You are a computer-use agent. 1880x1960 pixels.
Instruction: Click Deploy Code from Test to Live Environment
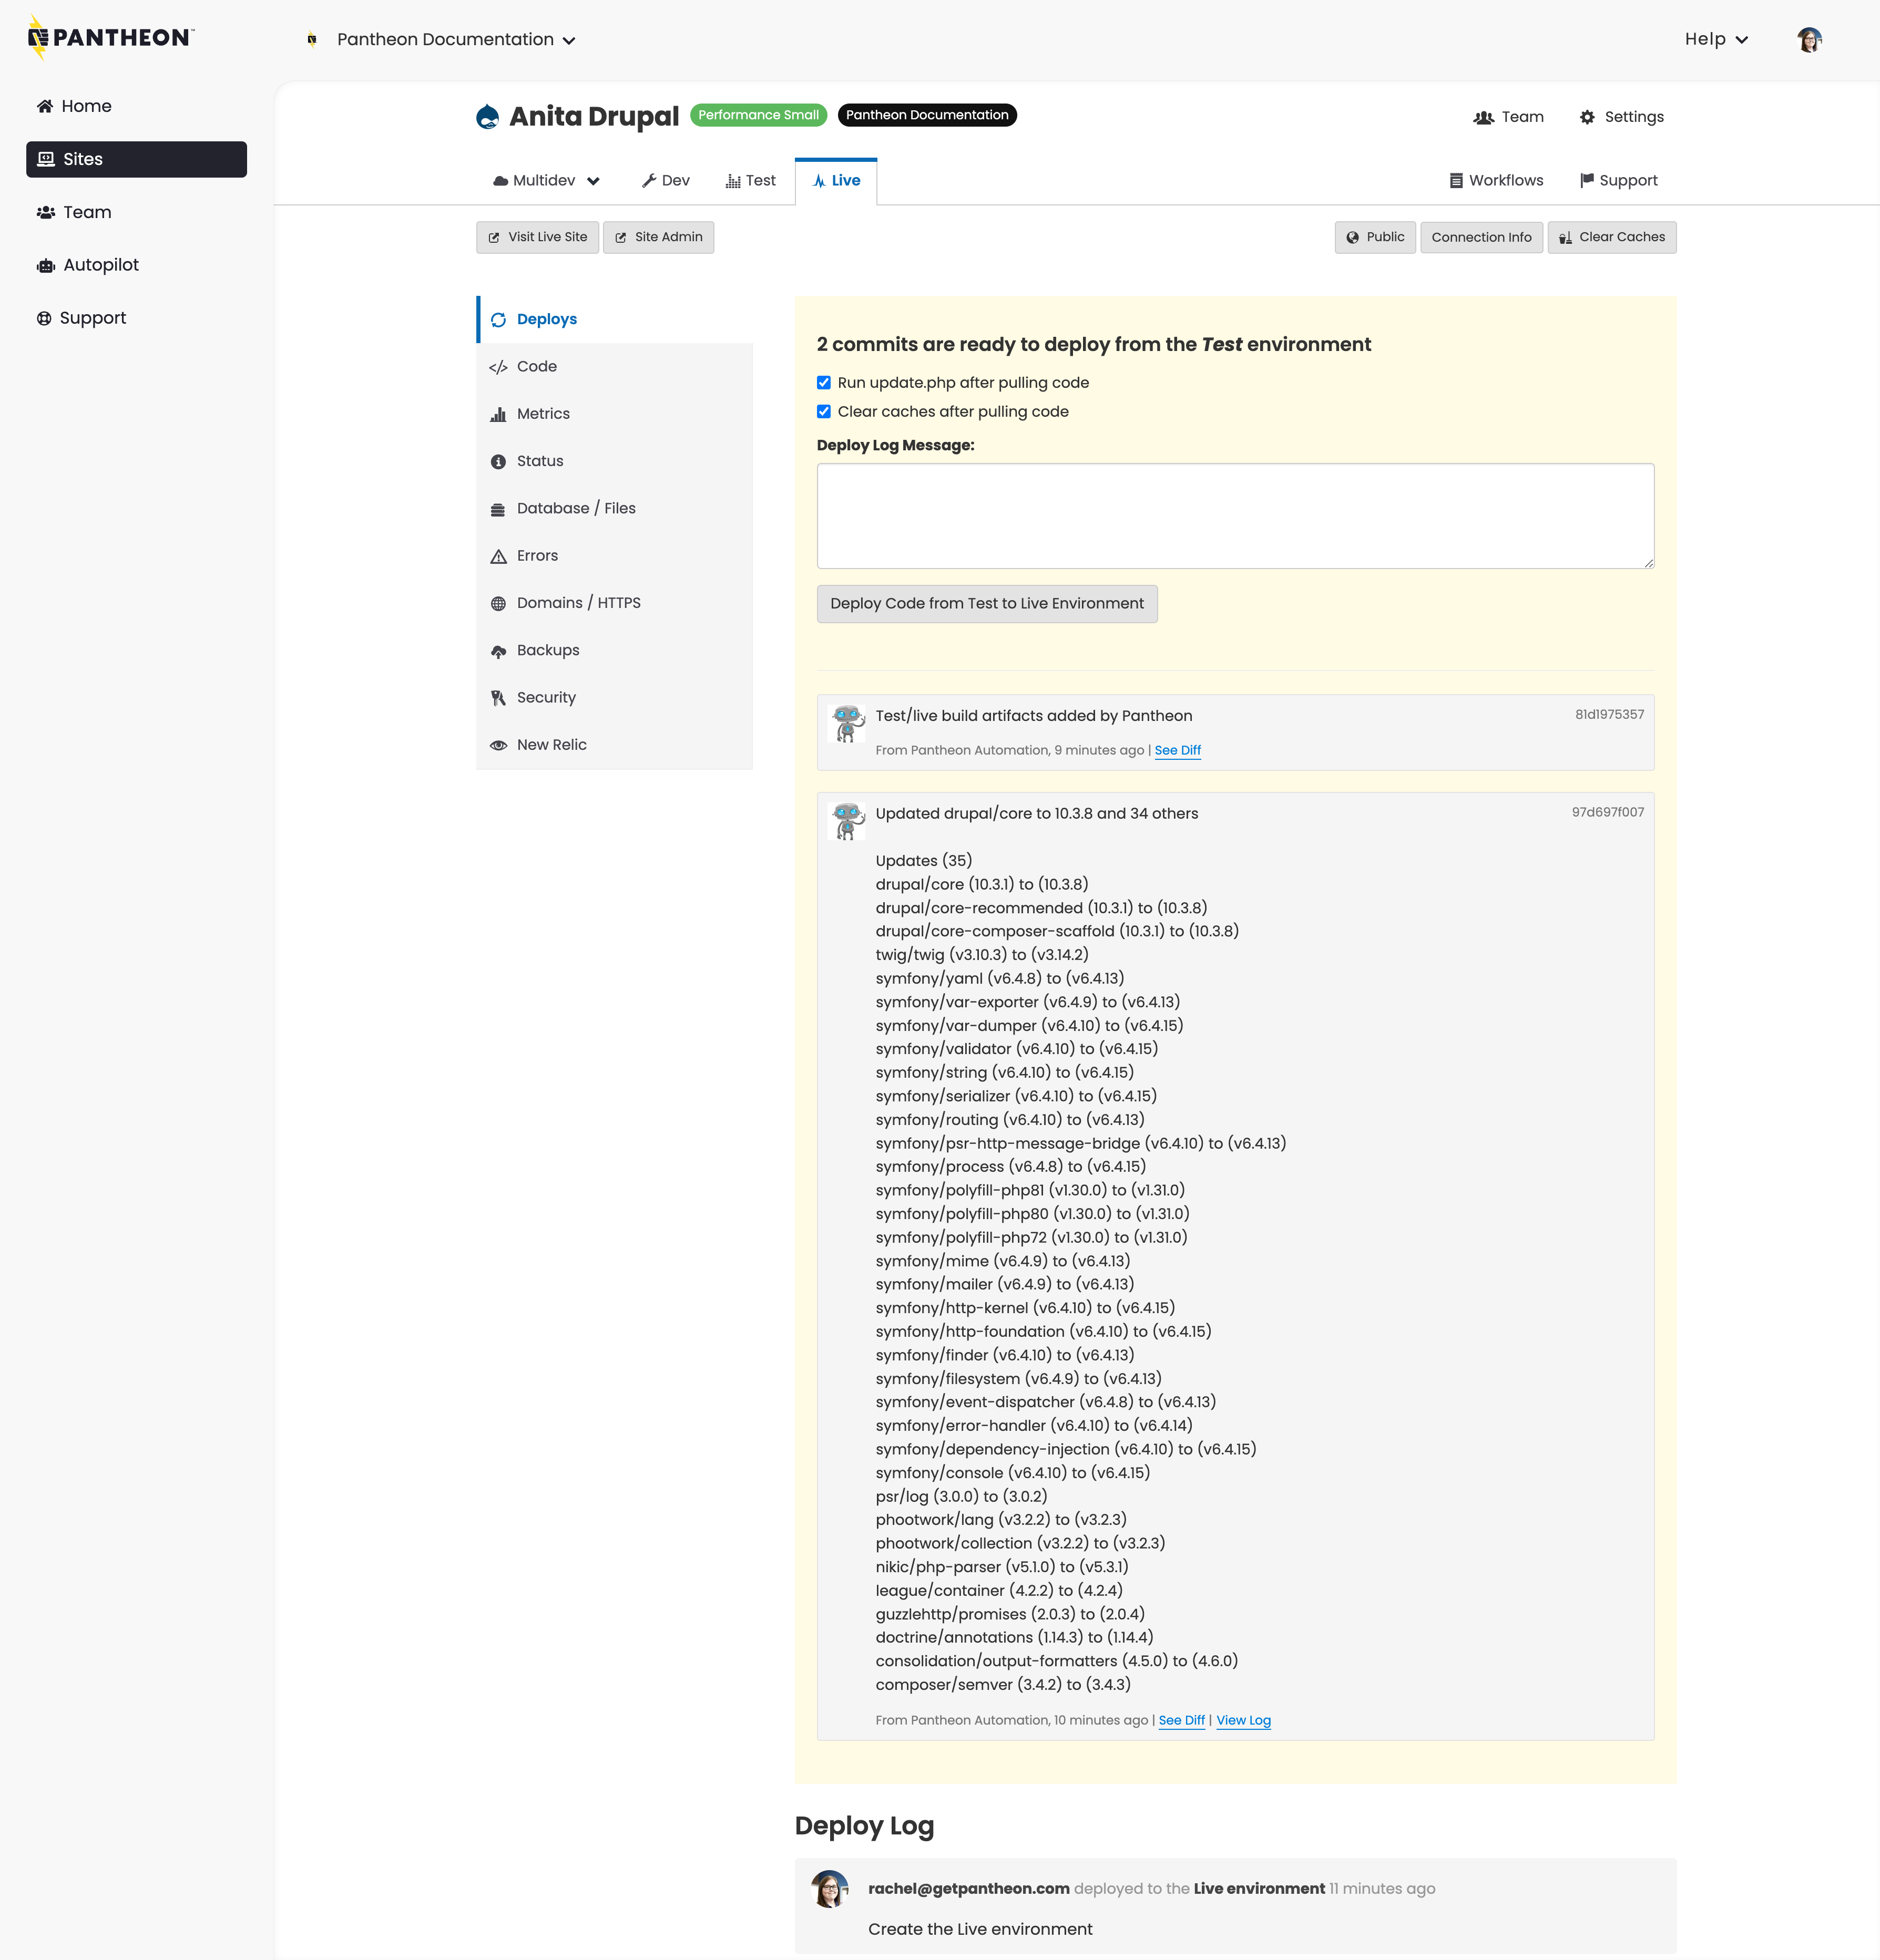coord(986,603)
